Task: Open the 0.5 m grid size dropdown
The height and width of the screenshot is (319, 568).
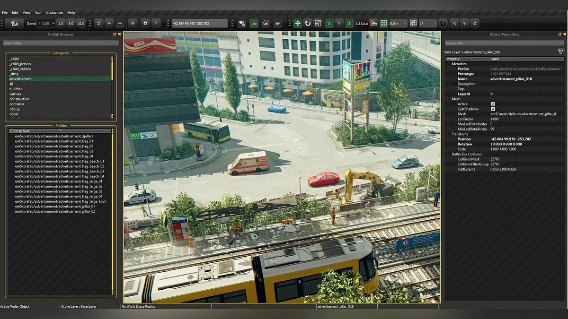Action: point(399,23)
